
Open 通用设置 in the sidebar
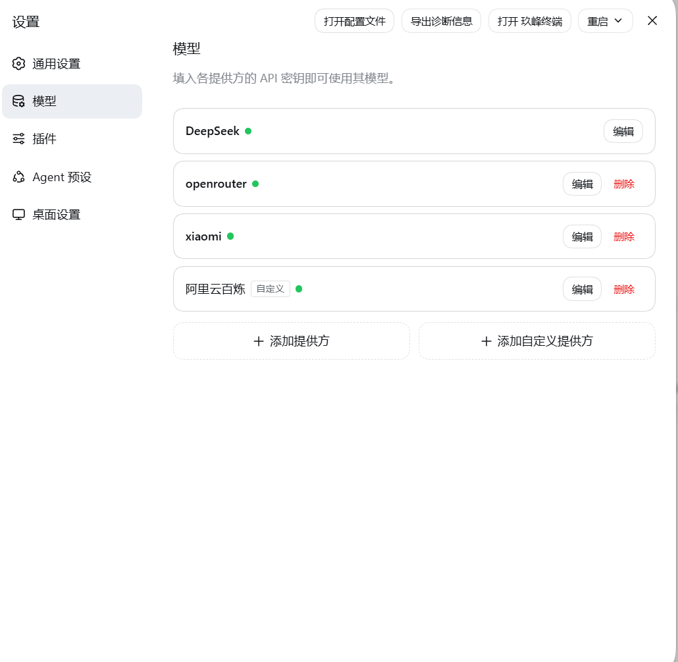coord(72,64)
